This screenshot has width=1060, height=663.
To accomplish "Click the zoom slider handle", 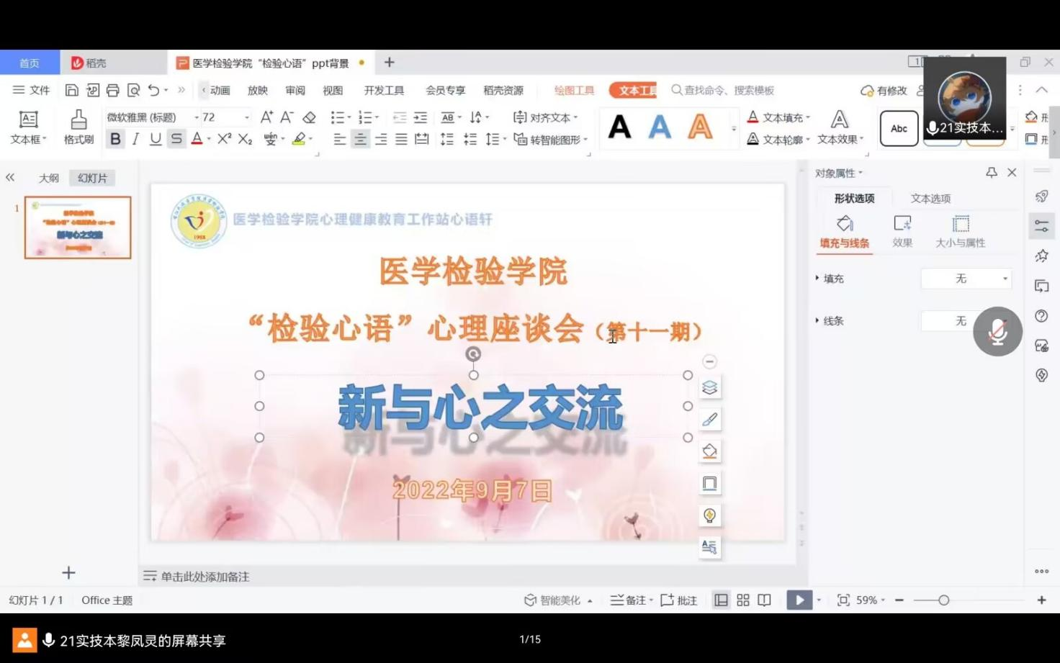I will point(943,600).
